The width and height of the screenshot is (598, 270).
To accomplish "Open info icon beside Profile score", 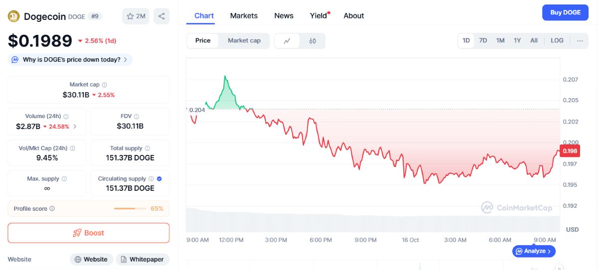I will click(x=52, y=209).
